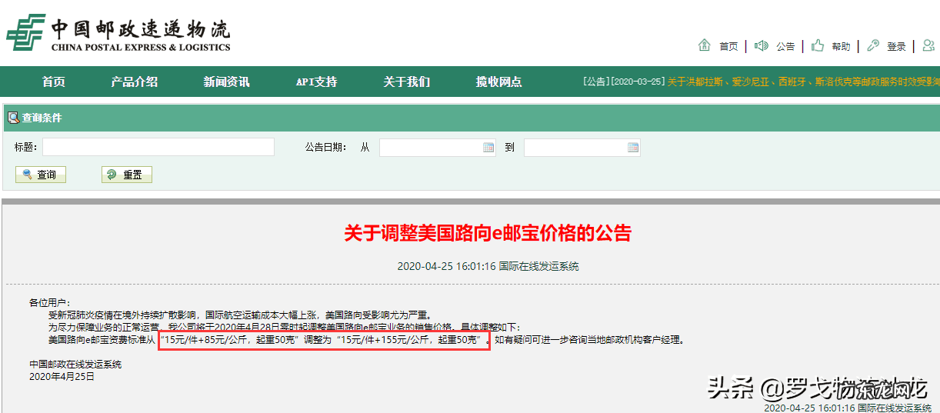Click the 查询条件 magnifier icon
This screenshot has height=413, width=940.
click(x=13, y=118)
